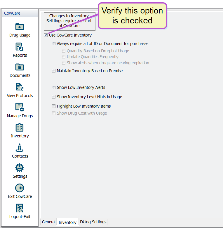Image resolution: width=223 pixels, height=228 pixels.
Task: Click the Reports label in sidebar
Action: pyautogui.click(x=20, y=55)
